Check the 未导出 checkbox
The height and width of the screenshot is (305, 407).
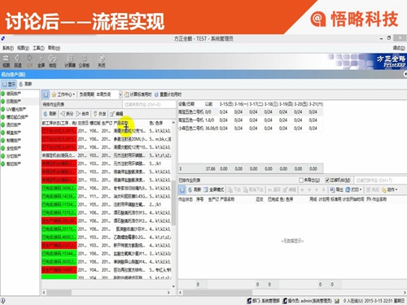(301, 180)
